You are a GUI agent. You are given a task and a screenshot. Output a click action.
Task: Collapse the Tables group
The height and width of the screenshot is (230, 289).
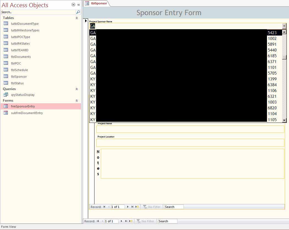click(x=77, y=18)
